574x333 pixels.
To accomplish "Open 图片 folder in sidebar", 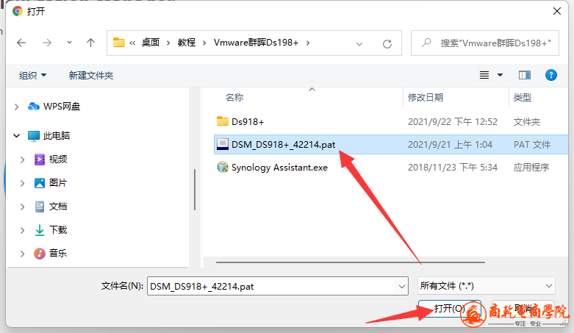I will (58, 183).
